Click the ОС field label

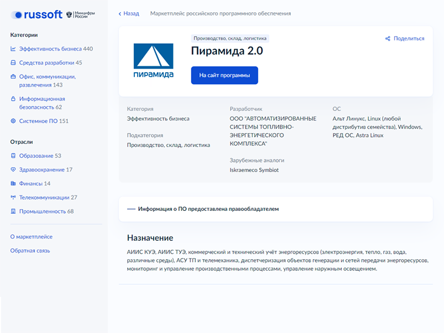point(337,109)
